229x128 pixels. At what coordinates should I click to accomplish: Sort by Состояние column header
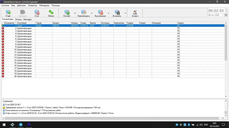[x=26, y=23]
